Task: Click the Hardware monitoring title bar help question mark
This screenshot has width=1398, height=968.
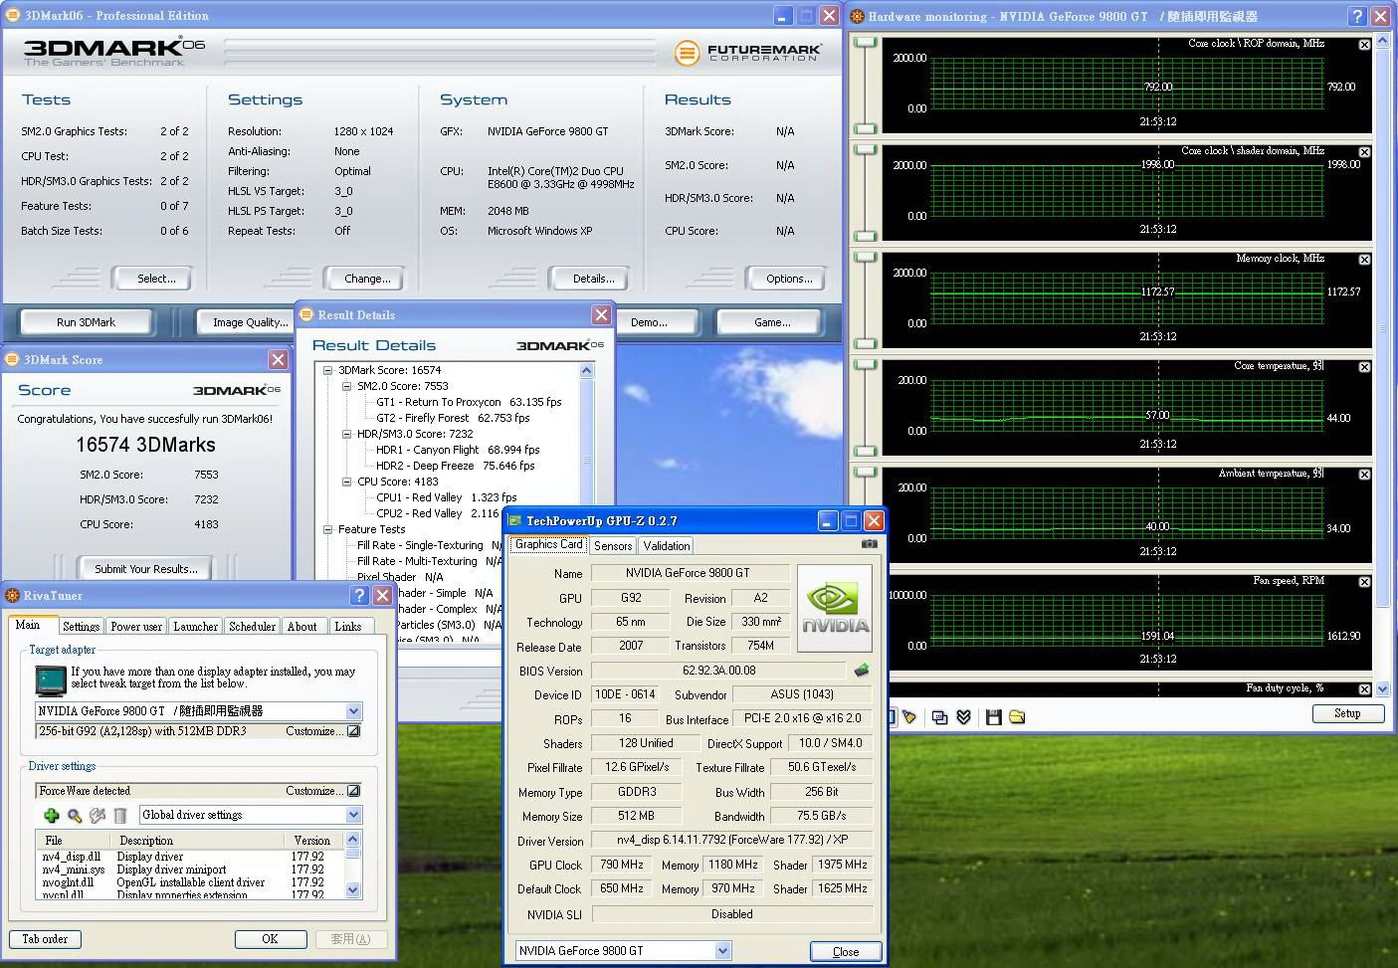Action: (1357, 16)
